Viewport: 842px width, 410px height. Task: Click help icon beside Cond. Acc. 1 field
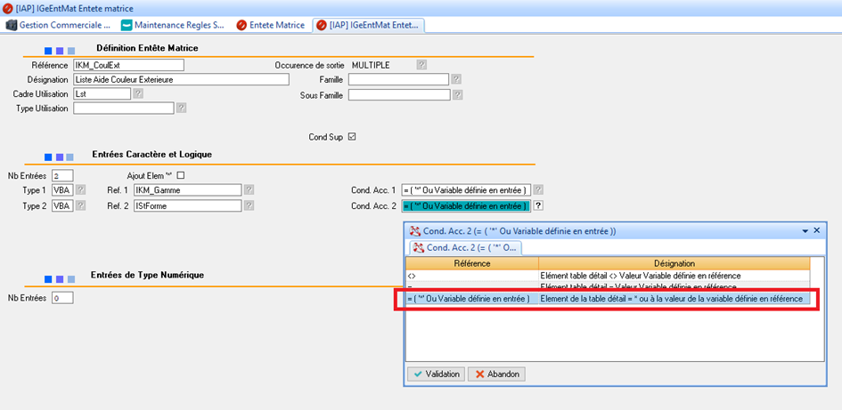(x=538, y=189)
